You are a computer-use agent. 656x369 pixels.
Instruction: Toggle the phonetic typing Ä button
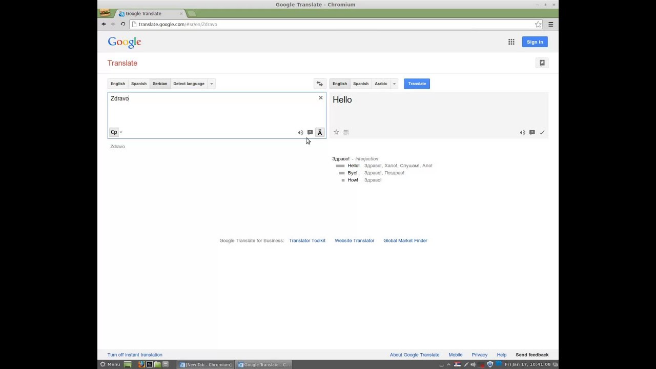pos(320,132)
